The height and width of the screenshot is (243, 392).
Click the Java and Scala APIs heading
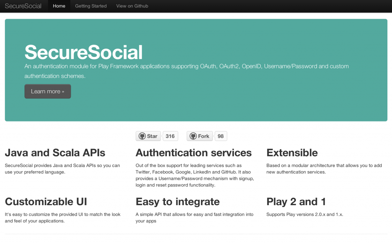55,153
